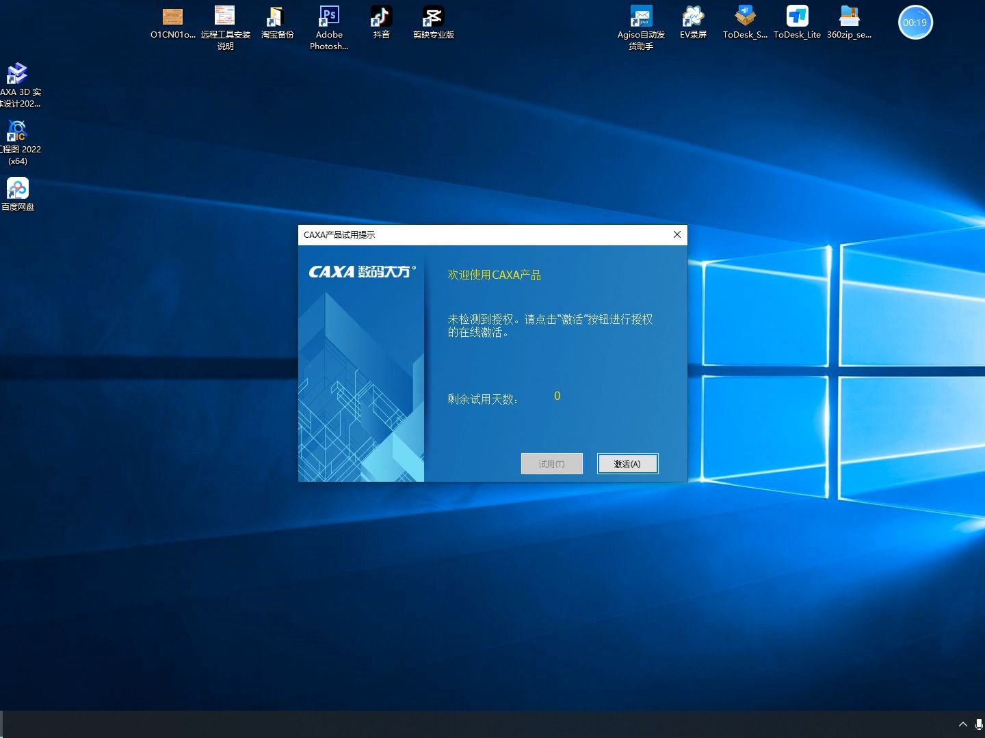Screen dimensions: 985x738
Task: Select the 远程工具安装说明 file icon
Action: [225, 28]
